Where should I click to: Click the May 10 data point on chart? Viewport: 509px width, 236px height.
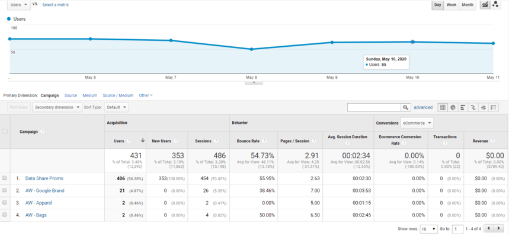pyautogui.click(x=412, y=42)
